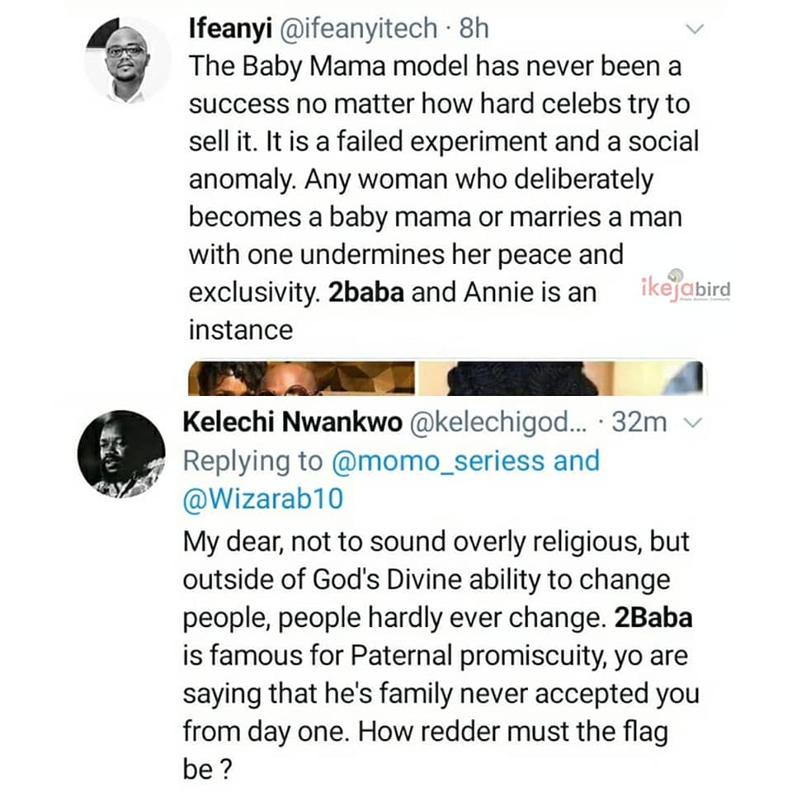Select the bold 2baba keyword in Ifeanyi's tweet
Screen dimensions: 792x792
click(365, 294)
